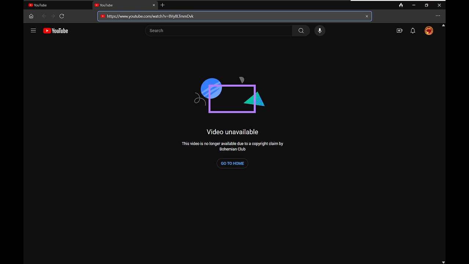Click the GO TO HOME button
The width and height of the screenshot is (469, 264).
232,164
